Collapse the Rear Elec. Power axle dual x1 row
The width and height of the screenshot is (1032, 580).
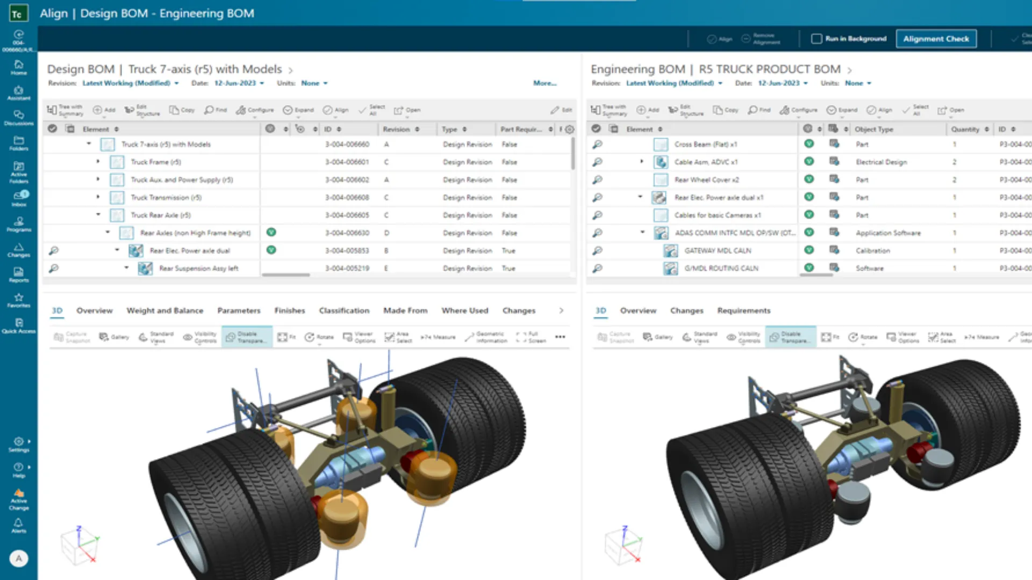[640, 197]
